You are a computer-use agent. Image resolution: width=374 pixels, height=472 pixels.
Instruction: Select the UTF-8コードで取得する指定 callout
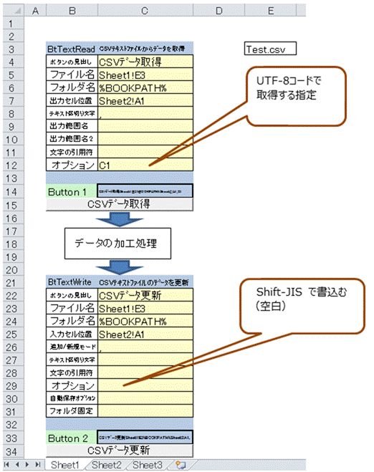296,96
